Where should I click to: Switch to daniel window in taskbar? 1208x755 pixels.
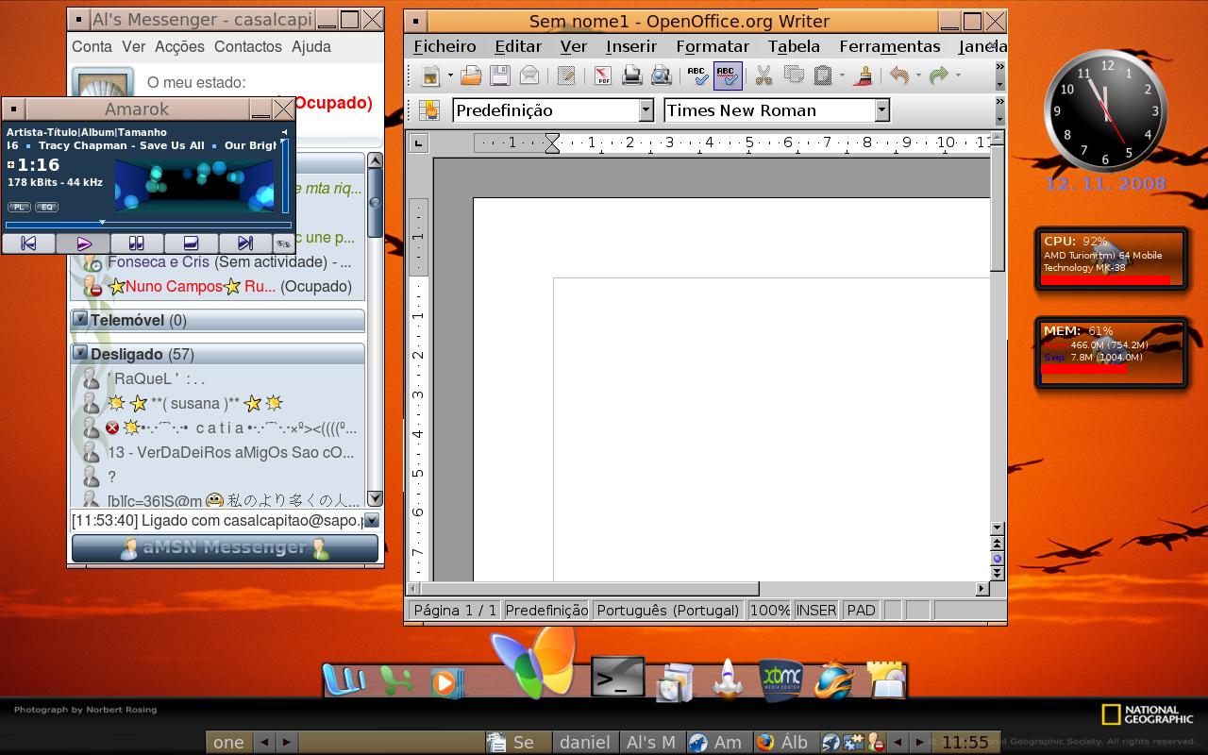(584, 742)
